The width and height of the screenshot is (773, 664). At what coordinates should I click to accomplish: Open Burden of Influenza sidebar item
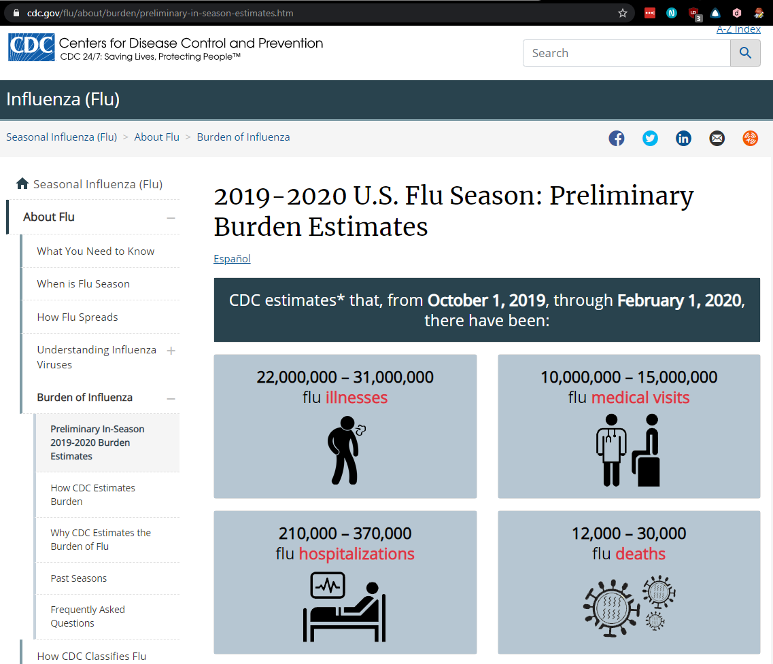(85, 398)
